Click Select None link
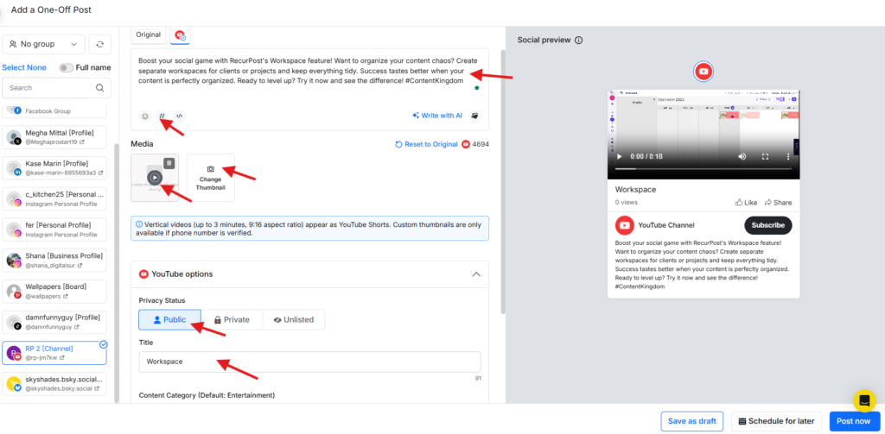Viewport: 885px width, 434px height. click(24, 67)
